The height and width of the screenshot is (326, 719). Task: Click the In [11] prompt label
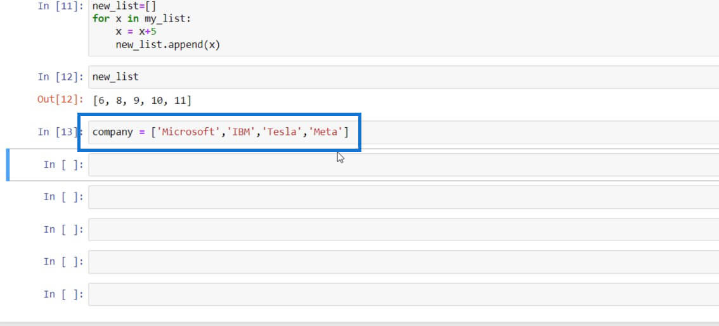(x=61, y=8)
